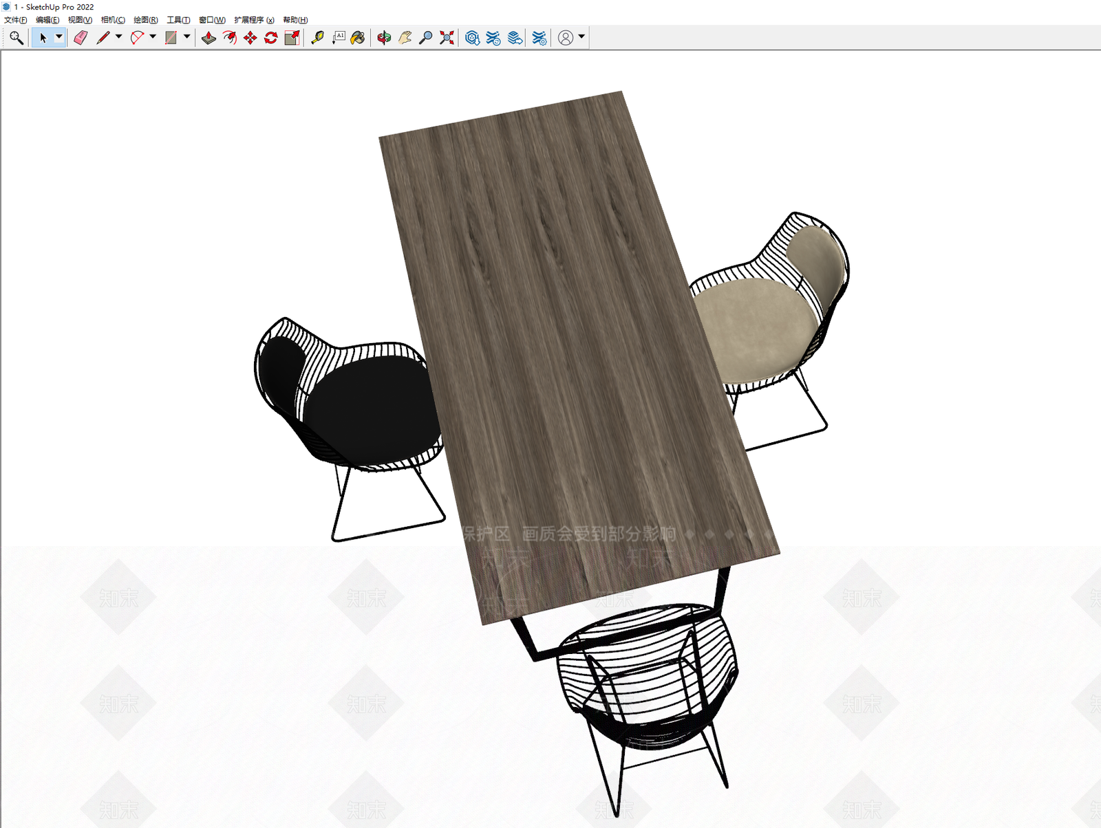Click the Send to LayOut icon

click(515, 38)
